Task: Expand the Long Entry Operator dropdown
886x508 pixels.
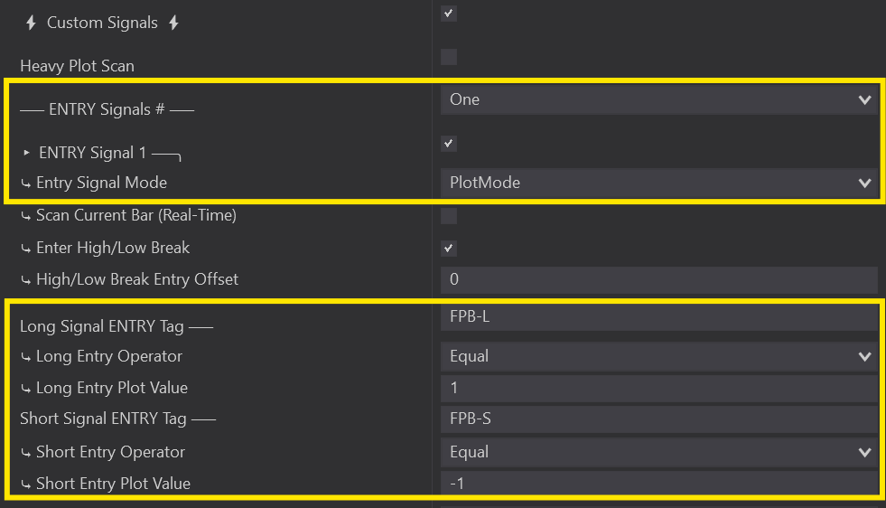Action: pos(658,356)
